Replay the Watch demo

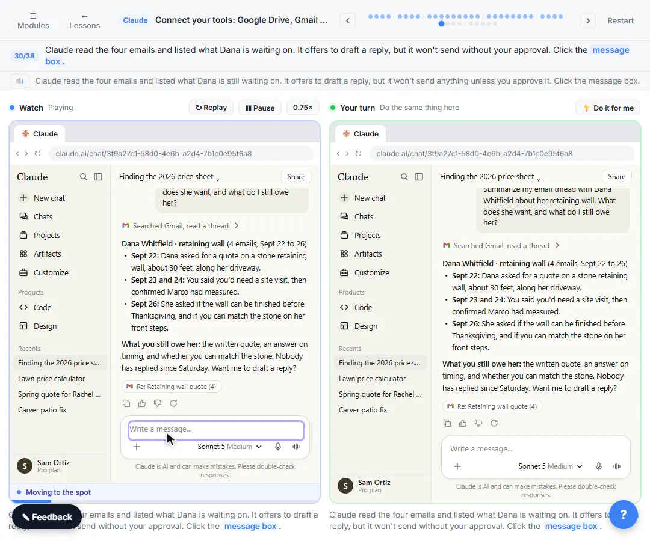click(211, 108)
